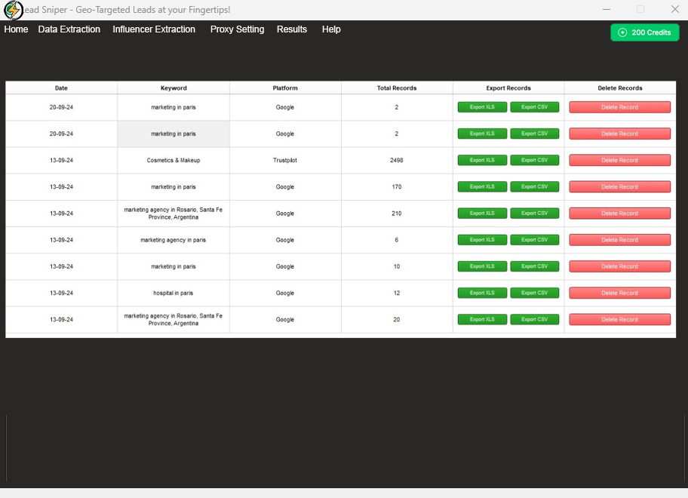Select the 20 total records cell
This screenshot has height=498, width=688.
coord(397,319)
